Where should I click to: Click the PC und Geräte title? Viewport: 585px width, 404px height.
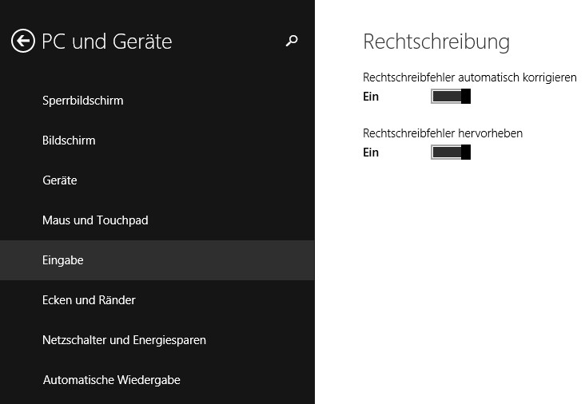pyautogui.click(x=107, y=41)
